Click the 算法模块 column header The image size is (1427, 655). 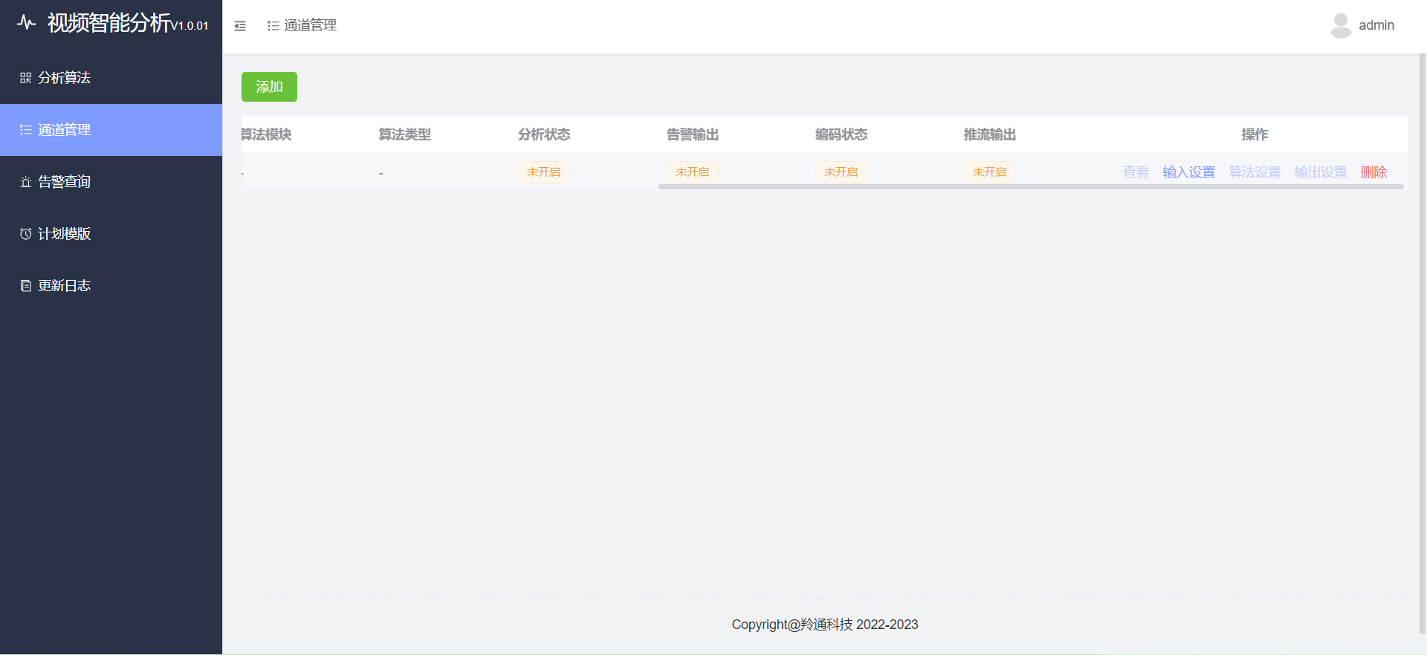coord(266,134)
